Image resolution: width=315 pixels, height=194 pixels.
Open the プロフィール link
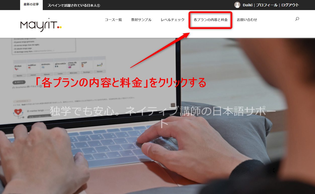[267, 5]
